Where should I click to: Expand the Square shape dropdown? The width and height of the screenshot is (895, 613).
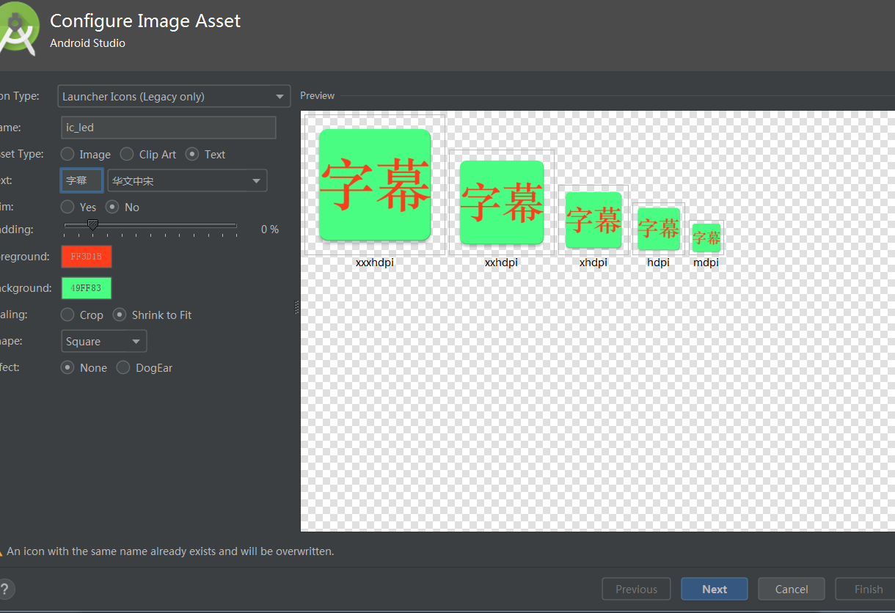103,341
